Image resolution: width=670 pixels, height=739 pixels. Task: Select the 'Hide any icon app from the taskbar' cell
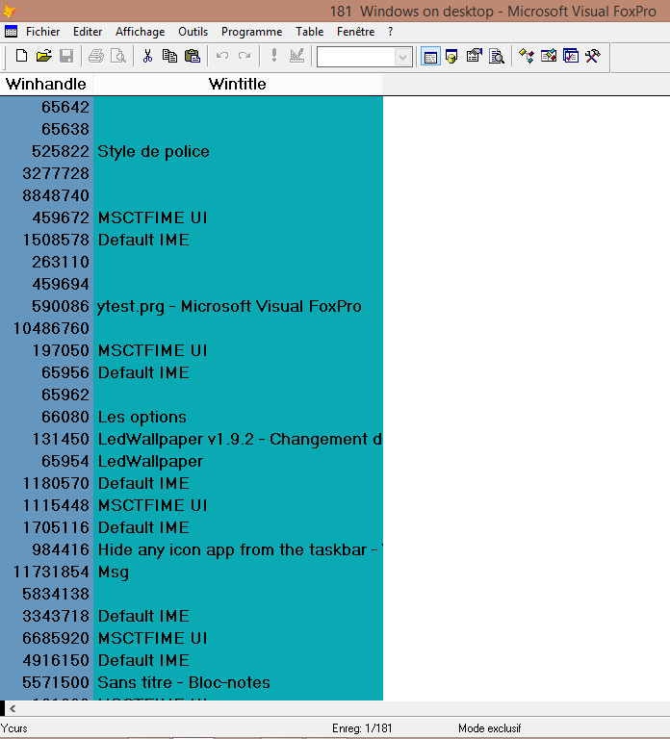coord(238,550)
